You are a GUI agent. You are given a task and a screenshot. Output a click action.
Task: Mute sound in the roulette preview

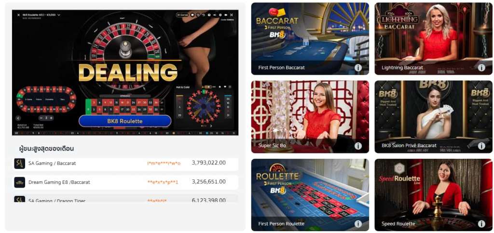click(x=215, y=15)
